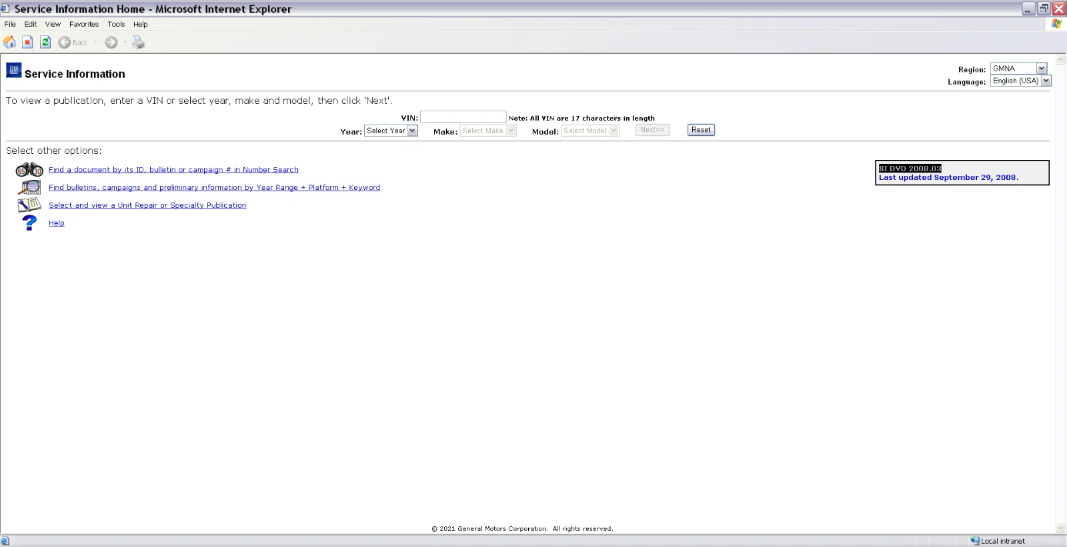This screenshot has height=547, width=1067.
Task: Click the Print toolbar icon
Action: [x=138, y=43]
